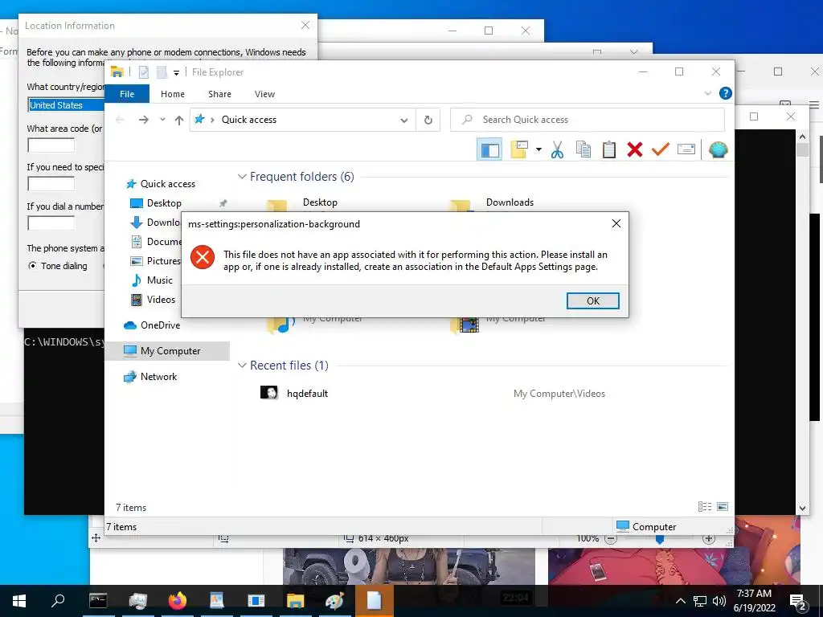Click the folder options icon in File Explorer toolbar
Viewport: 823px width, 617px height.
[519, 149]
